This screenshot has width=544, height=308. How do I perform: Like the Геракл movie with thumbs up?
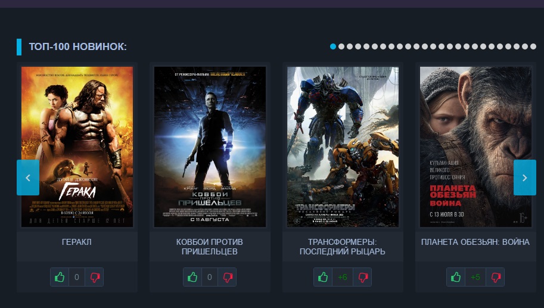click(60, 277)
